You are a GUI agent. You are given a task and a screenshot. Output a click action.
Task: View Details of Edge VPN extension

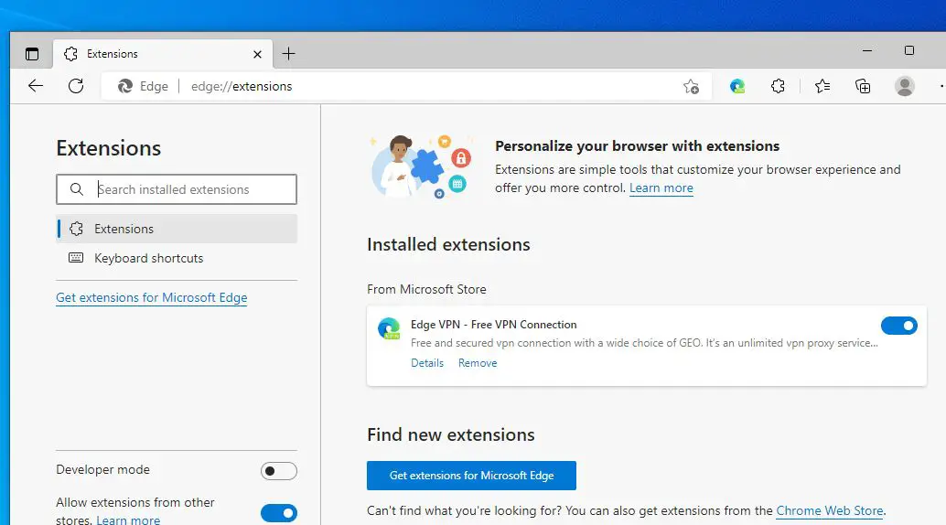[427, 363]
